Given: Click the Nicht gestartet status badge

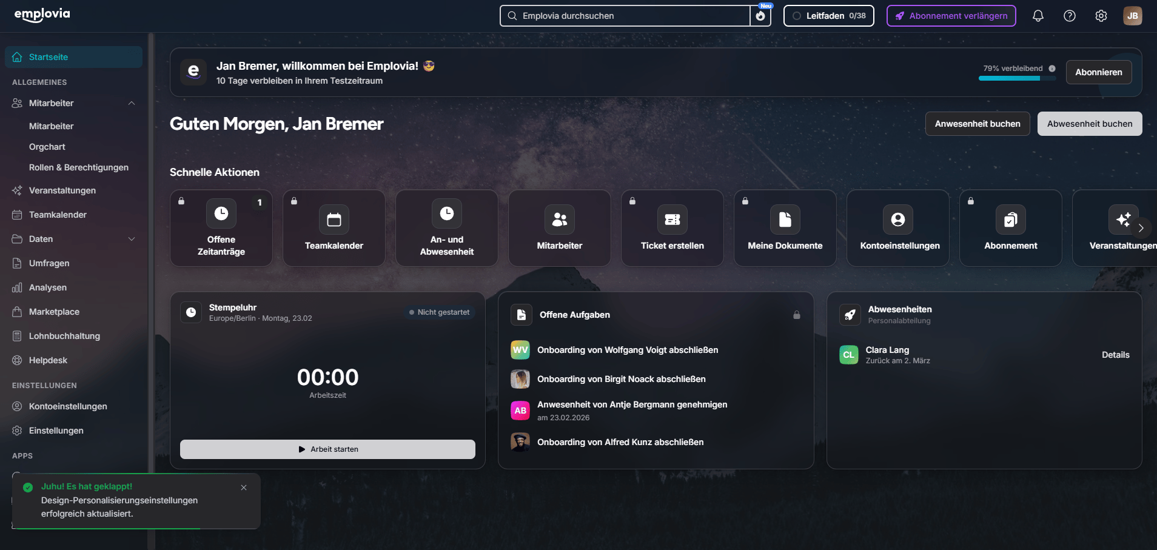Looking at the screenshot, I should 440,312.
